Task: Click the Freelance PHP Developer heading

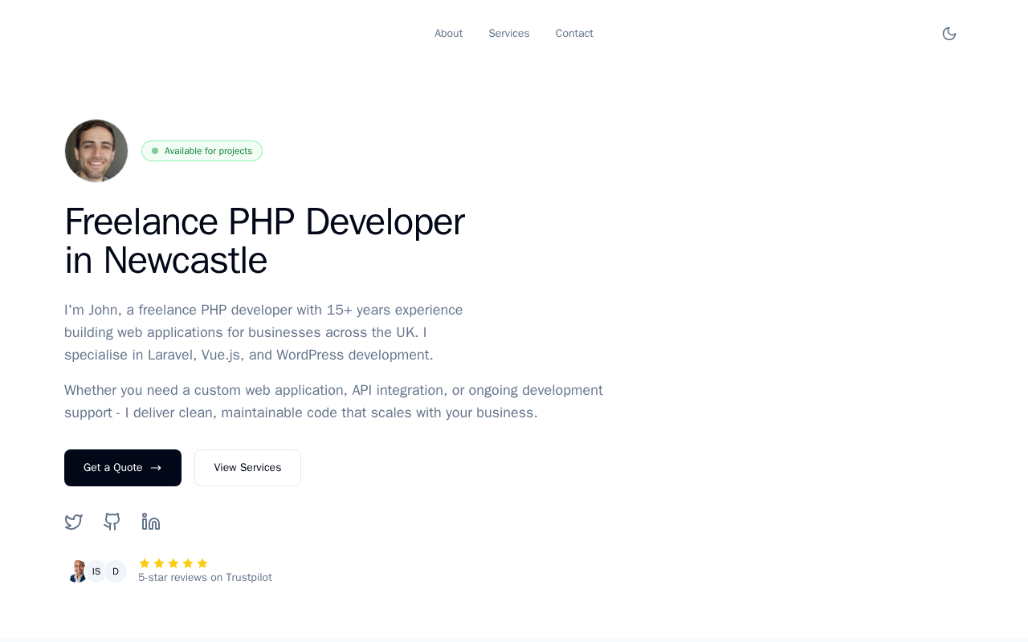Action: click(x=264, y=241)
